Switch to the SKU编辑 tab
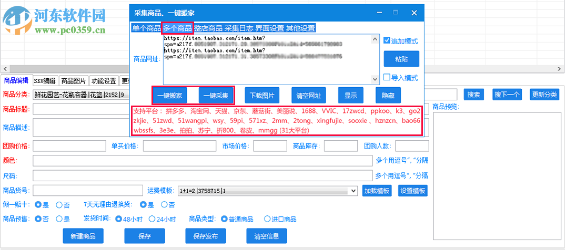This screenshot has width=566, height=250. pyautogui.click(x=45, y=81)
